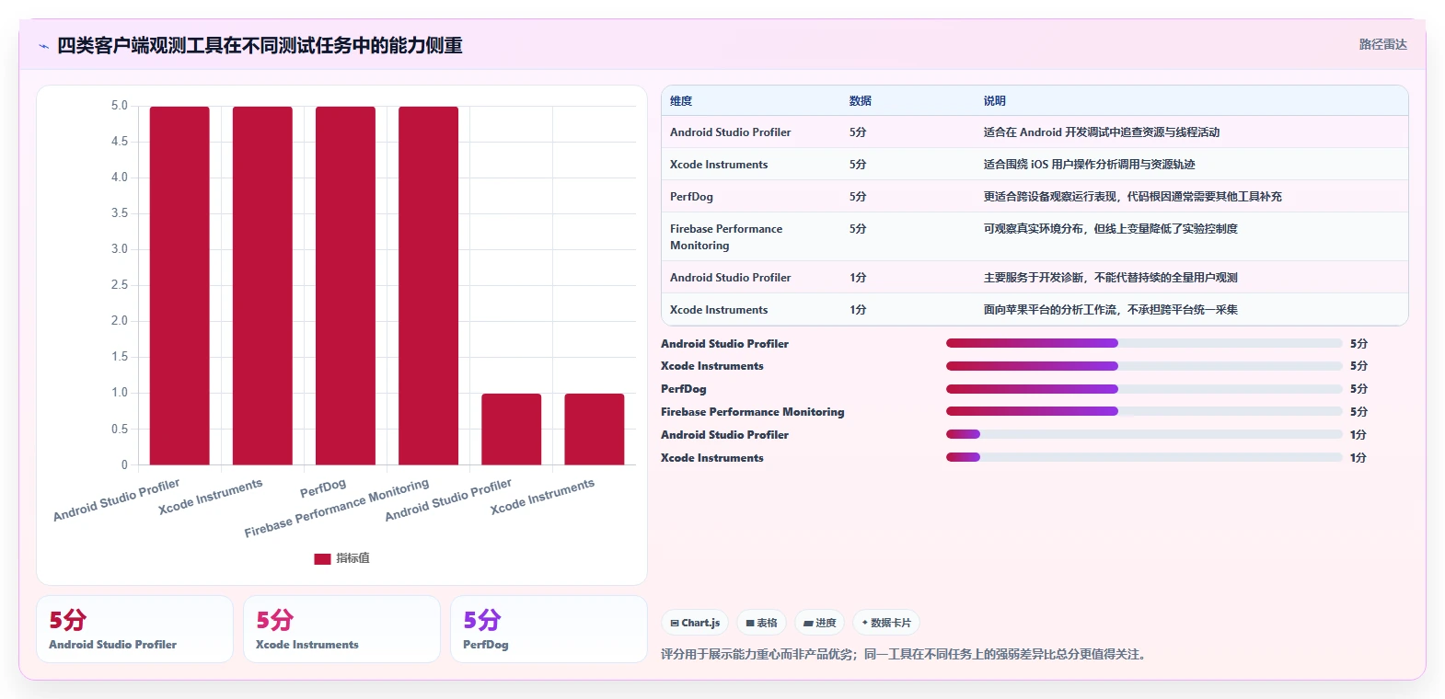Image resolution: width=1445 pixels, height=699 pixels.
Task: Click the Xcode Instruments 1分 progress bar
Action: pyautogui.click(x=1144, y=457)
